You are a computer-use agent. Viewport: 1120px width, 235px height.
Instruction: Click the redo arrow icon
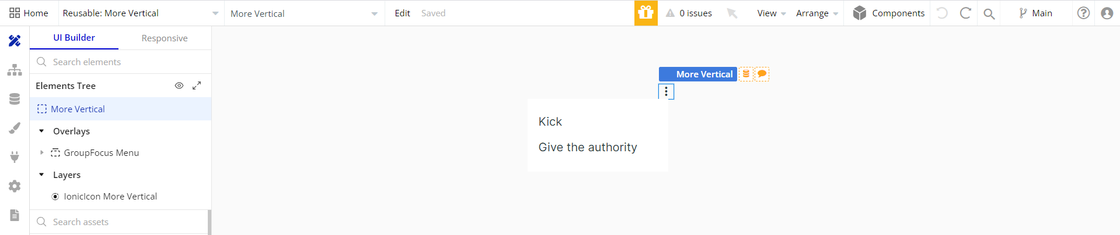[965, 13]
